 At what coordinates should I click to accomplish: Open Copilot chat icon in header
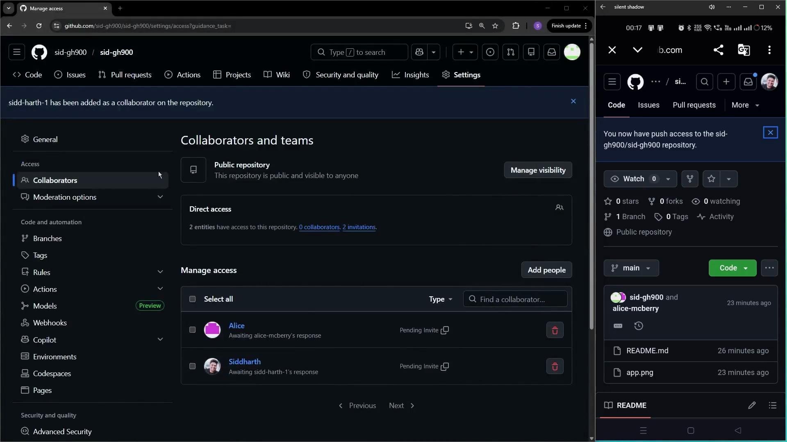click(419, 52)
